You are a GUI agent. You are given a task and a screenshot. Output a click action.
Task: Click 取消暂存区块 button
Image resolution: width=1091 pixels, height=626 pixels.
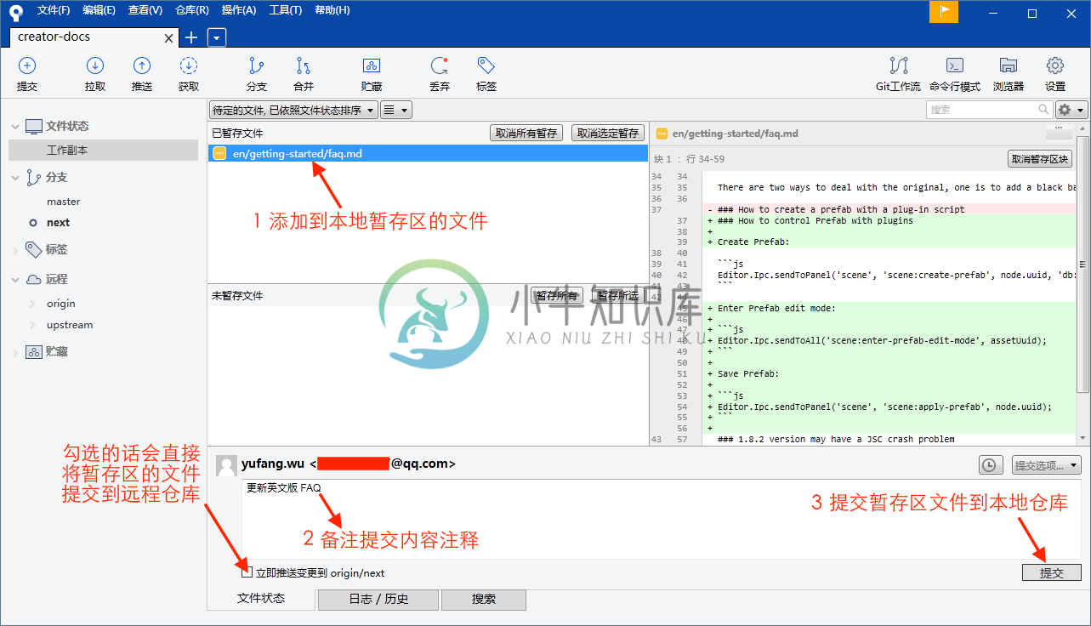tap(1040, 159)
